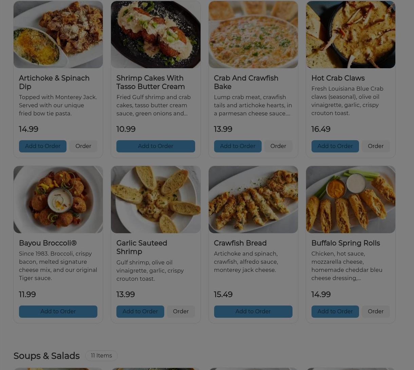Open the Artichoke & Spinach Dip photo

58,34
